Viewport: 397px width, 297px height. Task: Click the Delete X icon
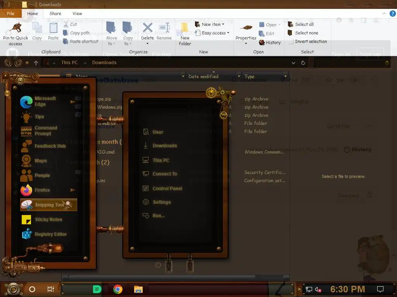pyautogui.click(x=147, y=28)
